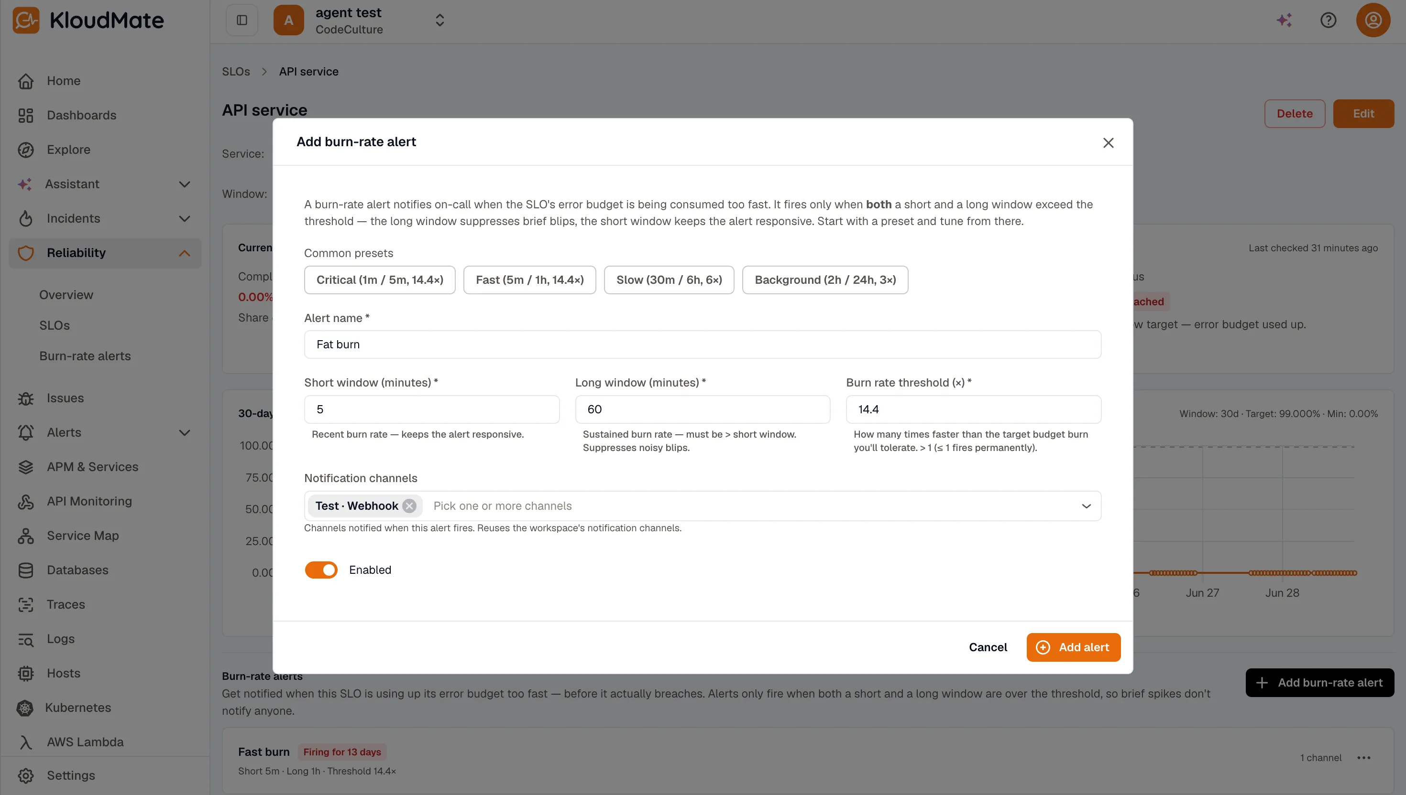The height and width of the screenshot is (795, 1406).
Task: Click the Home icon in sidebar
Action: click(x=26, y=81)
